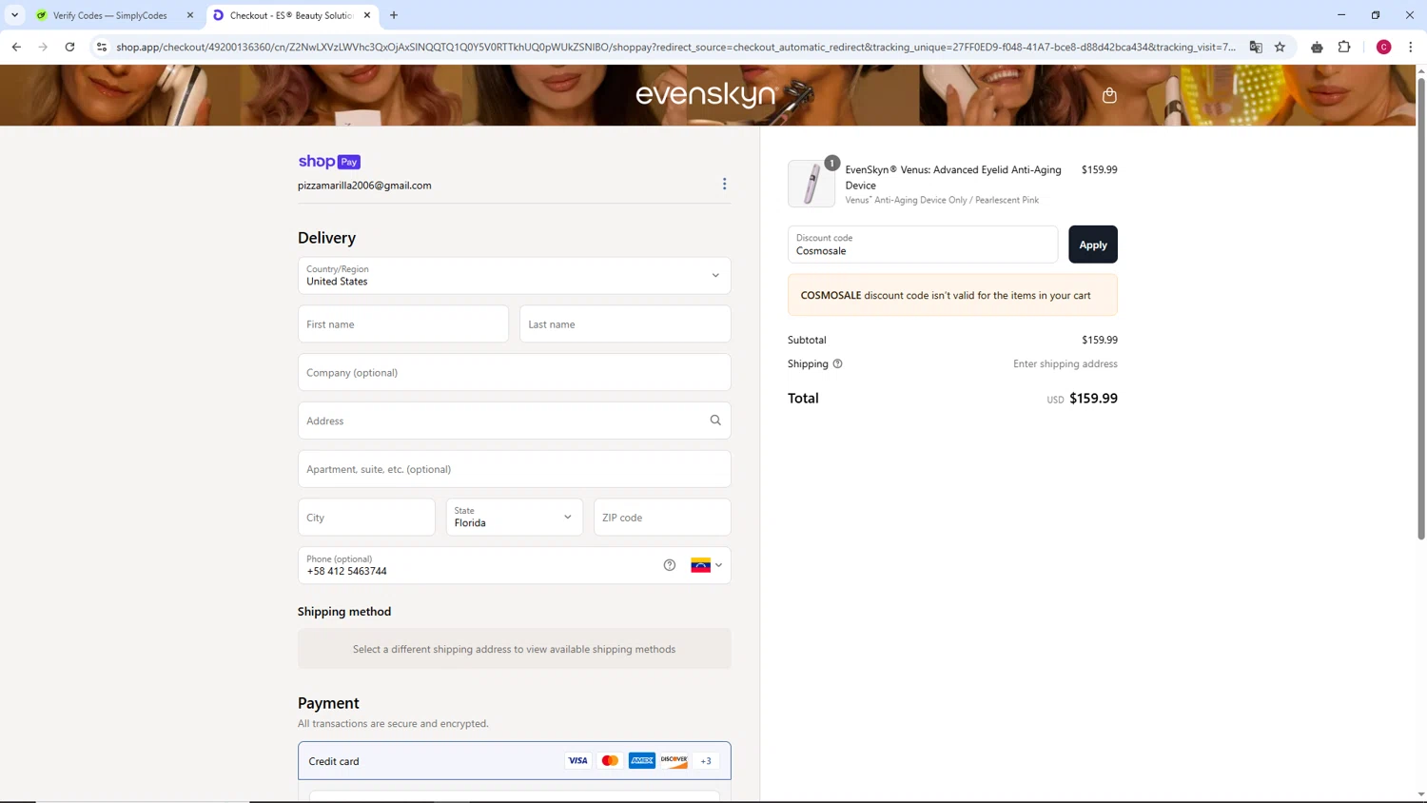1427x803 pixels.
Task: Click the browser back arrow
Action: coord(16,47)
